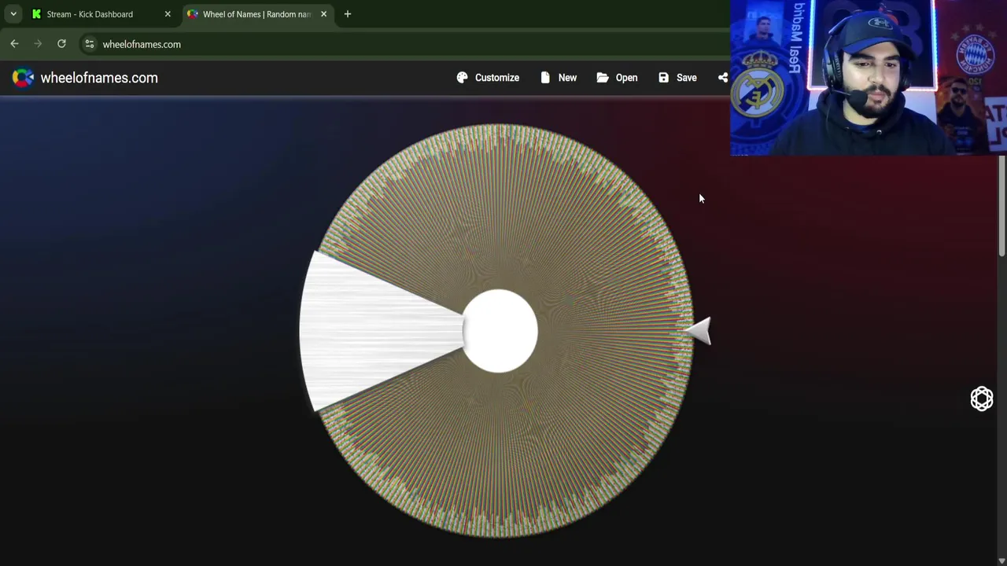Click the wheelofnames.com site title
The width and height of the screenshot is (1007, 566).
pos(99,78)
